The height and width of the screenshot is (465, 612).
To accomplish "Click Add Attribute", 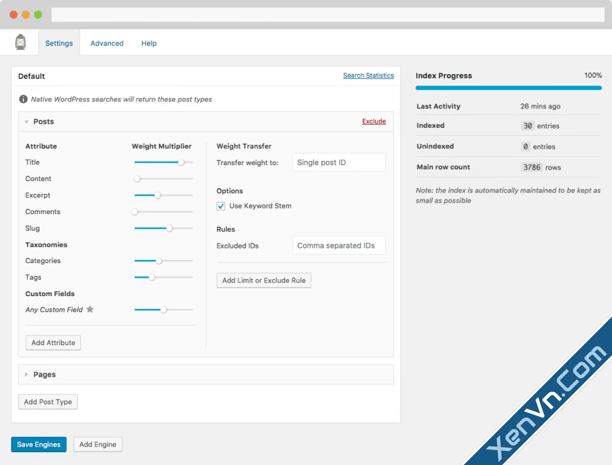I will click(x=53, y=343).
